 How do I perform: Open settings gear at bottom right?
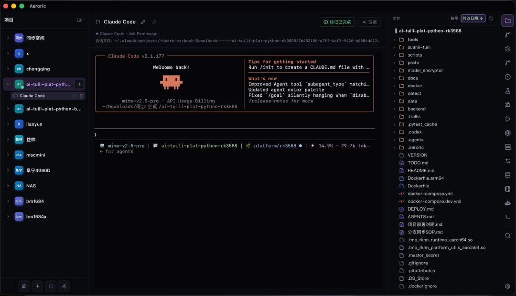[x=507, y=286]
